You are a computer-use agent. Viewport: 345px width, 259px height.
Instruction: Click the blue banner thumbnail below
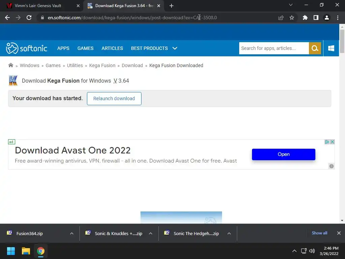181,218
